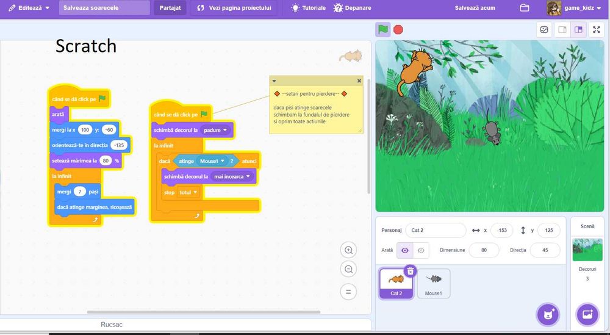The width and height of the screenshot is (610, 335).
Task: Open mai incearca backdrop dropdown
Action: (x=232, y=176)
